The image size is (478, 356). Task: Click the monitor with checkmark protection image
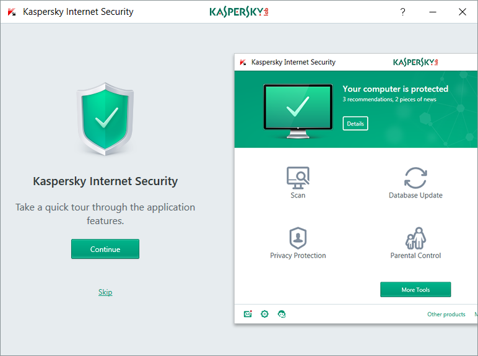298,111
